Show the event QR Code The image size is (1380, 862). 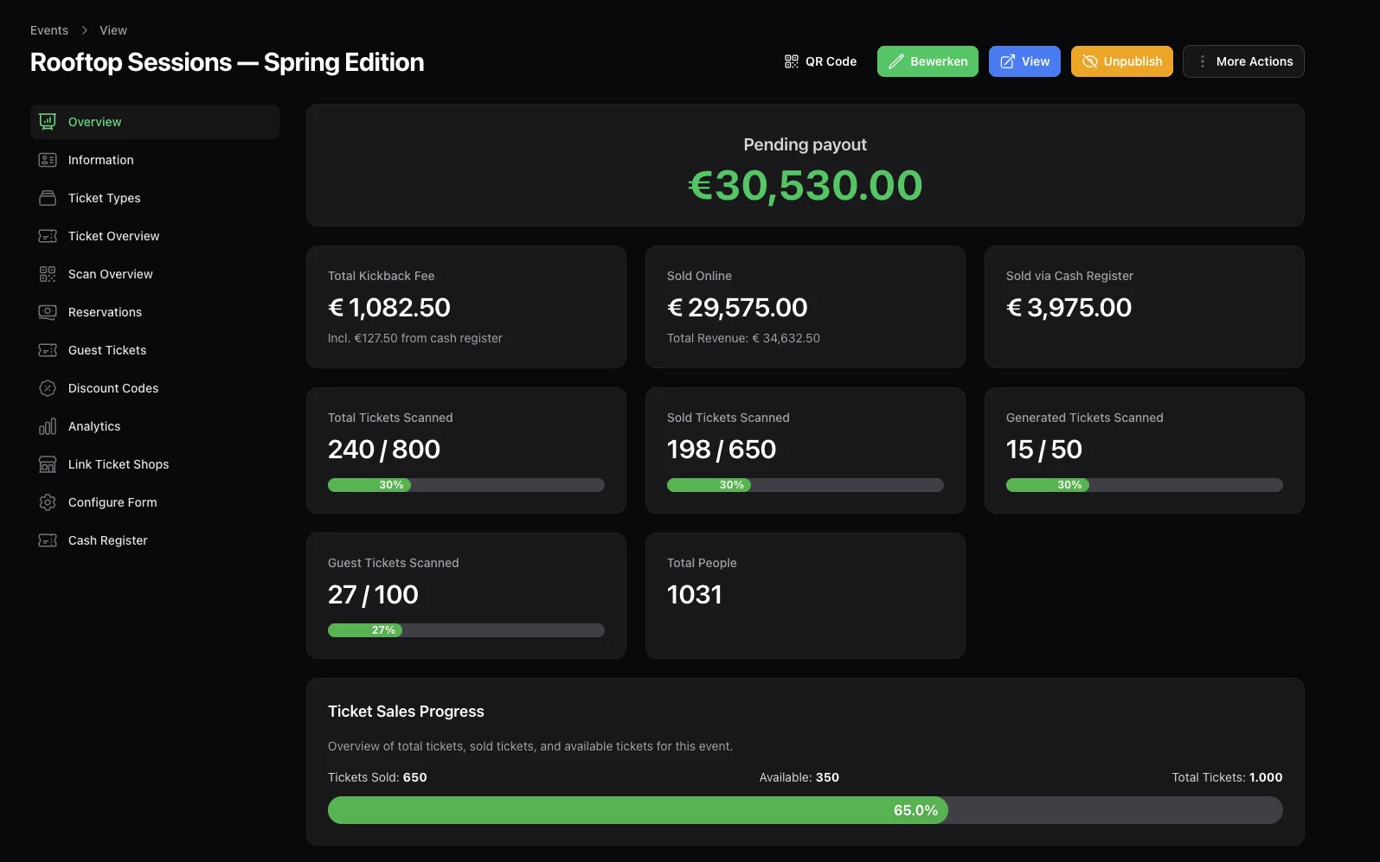[x=820, y=61]
